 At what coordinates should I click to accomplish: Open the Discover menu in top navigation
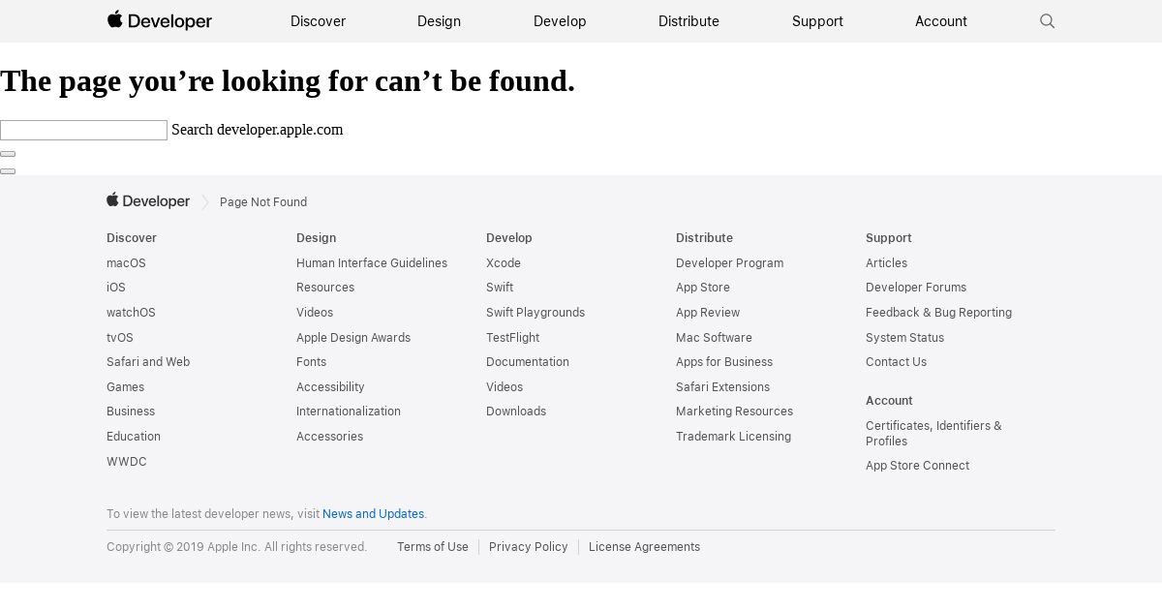pos(318,21)
